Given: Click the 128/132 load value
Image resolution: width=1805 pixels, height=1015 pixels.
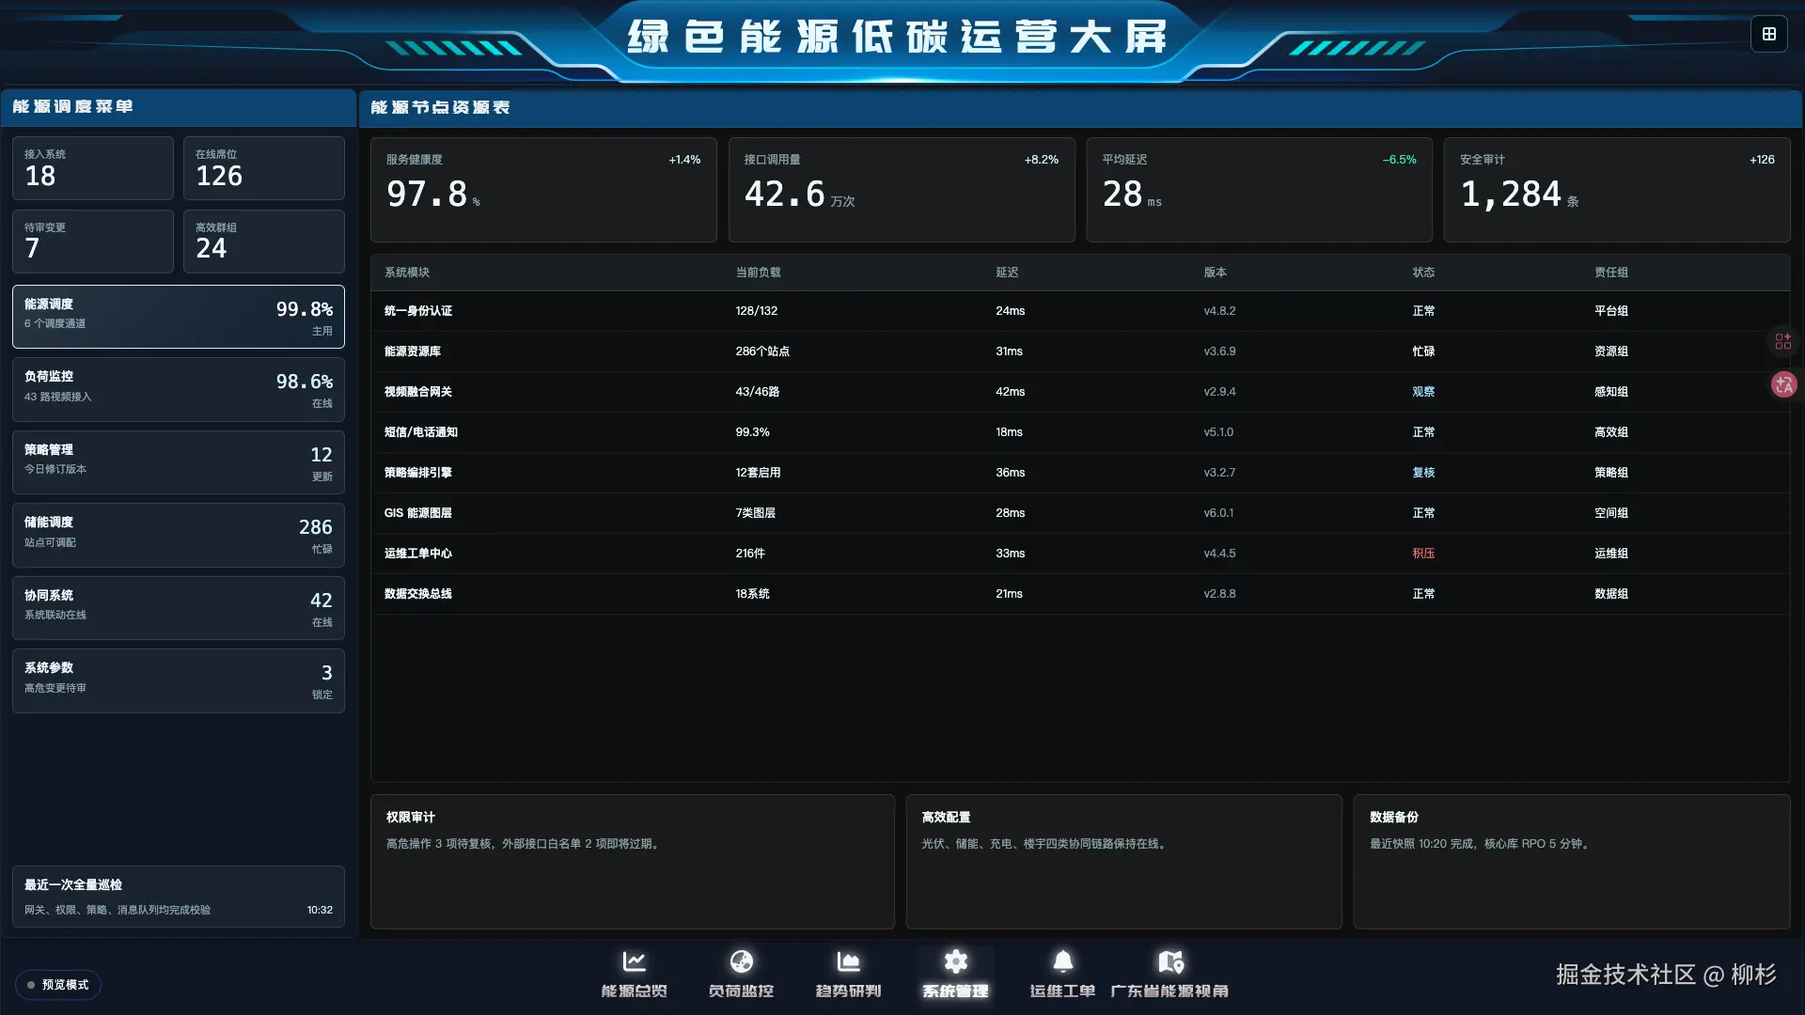Looking at the screenshot, I should coord(757,311).
